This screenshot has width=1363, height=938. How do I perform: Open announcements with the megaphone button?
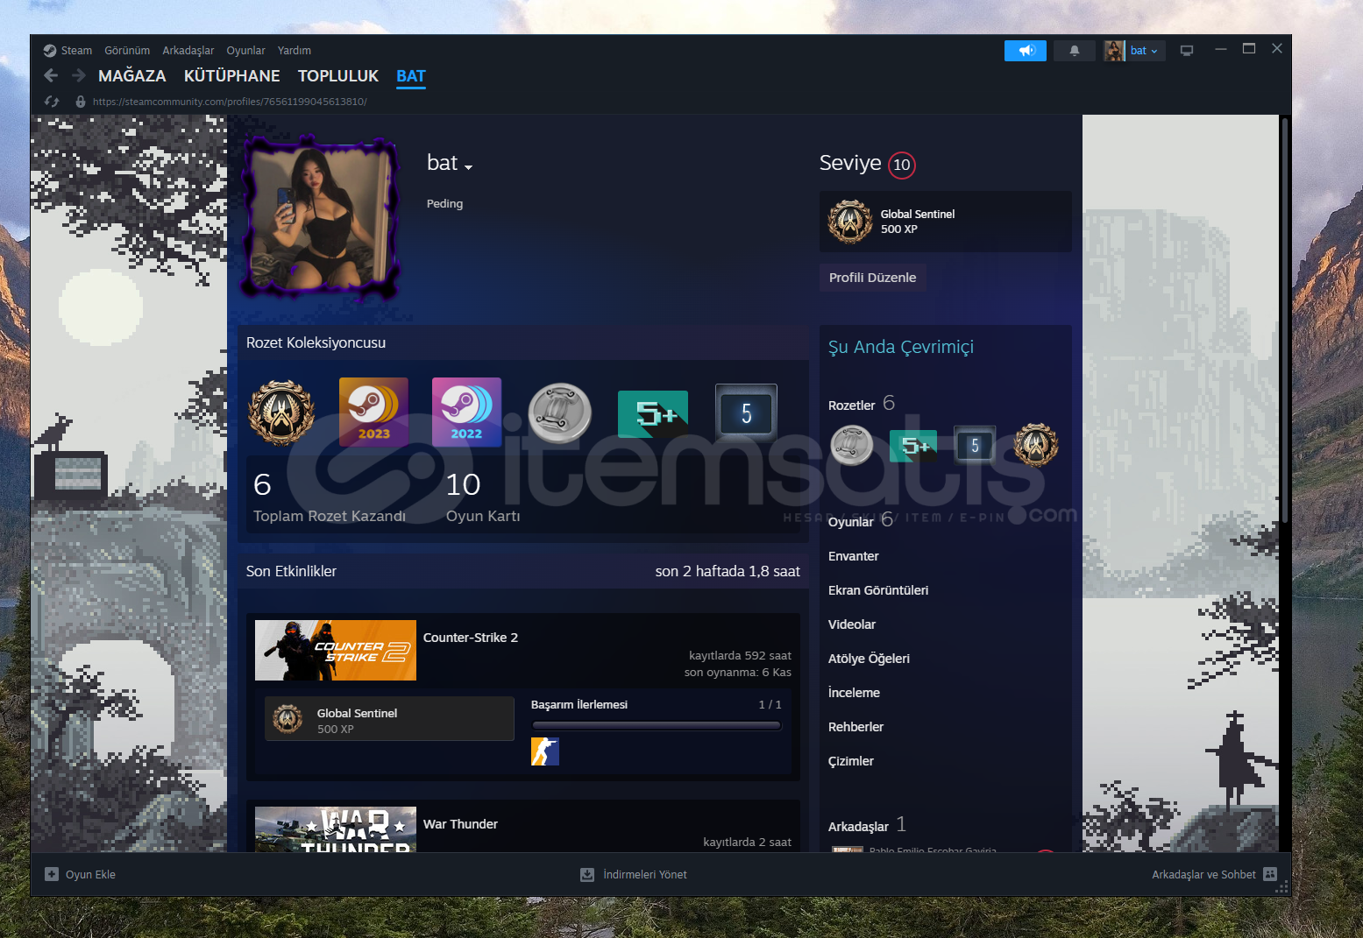1026,51
